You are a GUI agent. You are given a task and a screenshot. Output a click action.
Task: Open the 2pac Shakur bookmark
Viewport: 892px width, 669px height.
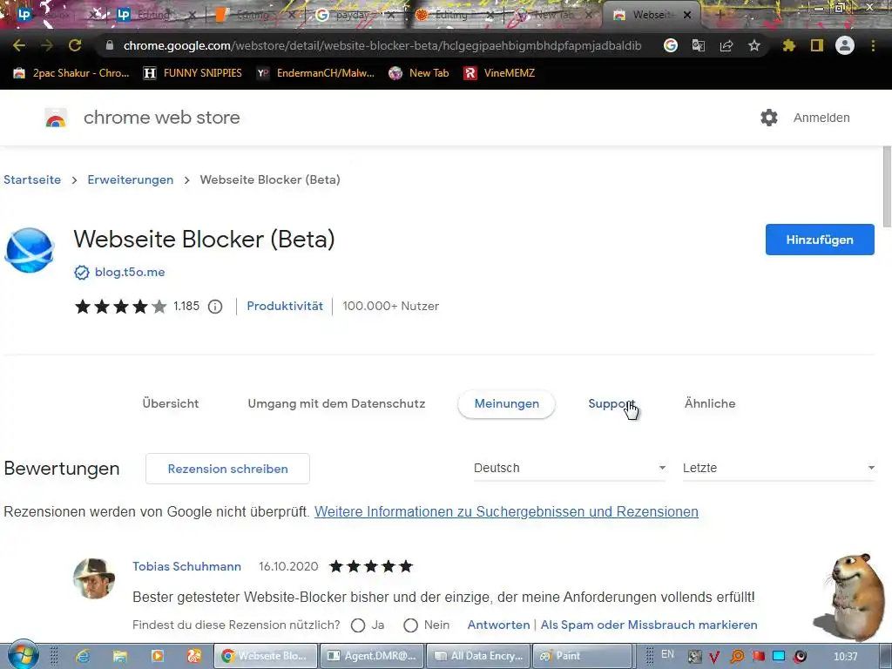[71, 73]
